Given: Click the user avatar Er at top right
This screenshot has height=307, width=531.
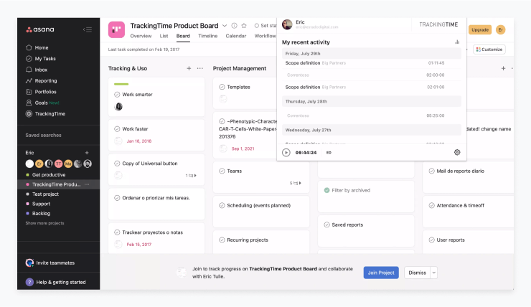Looking at the screenshot, I should pyautogui.click(x=501, y=30).
